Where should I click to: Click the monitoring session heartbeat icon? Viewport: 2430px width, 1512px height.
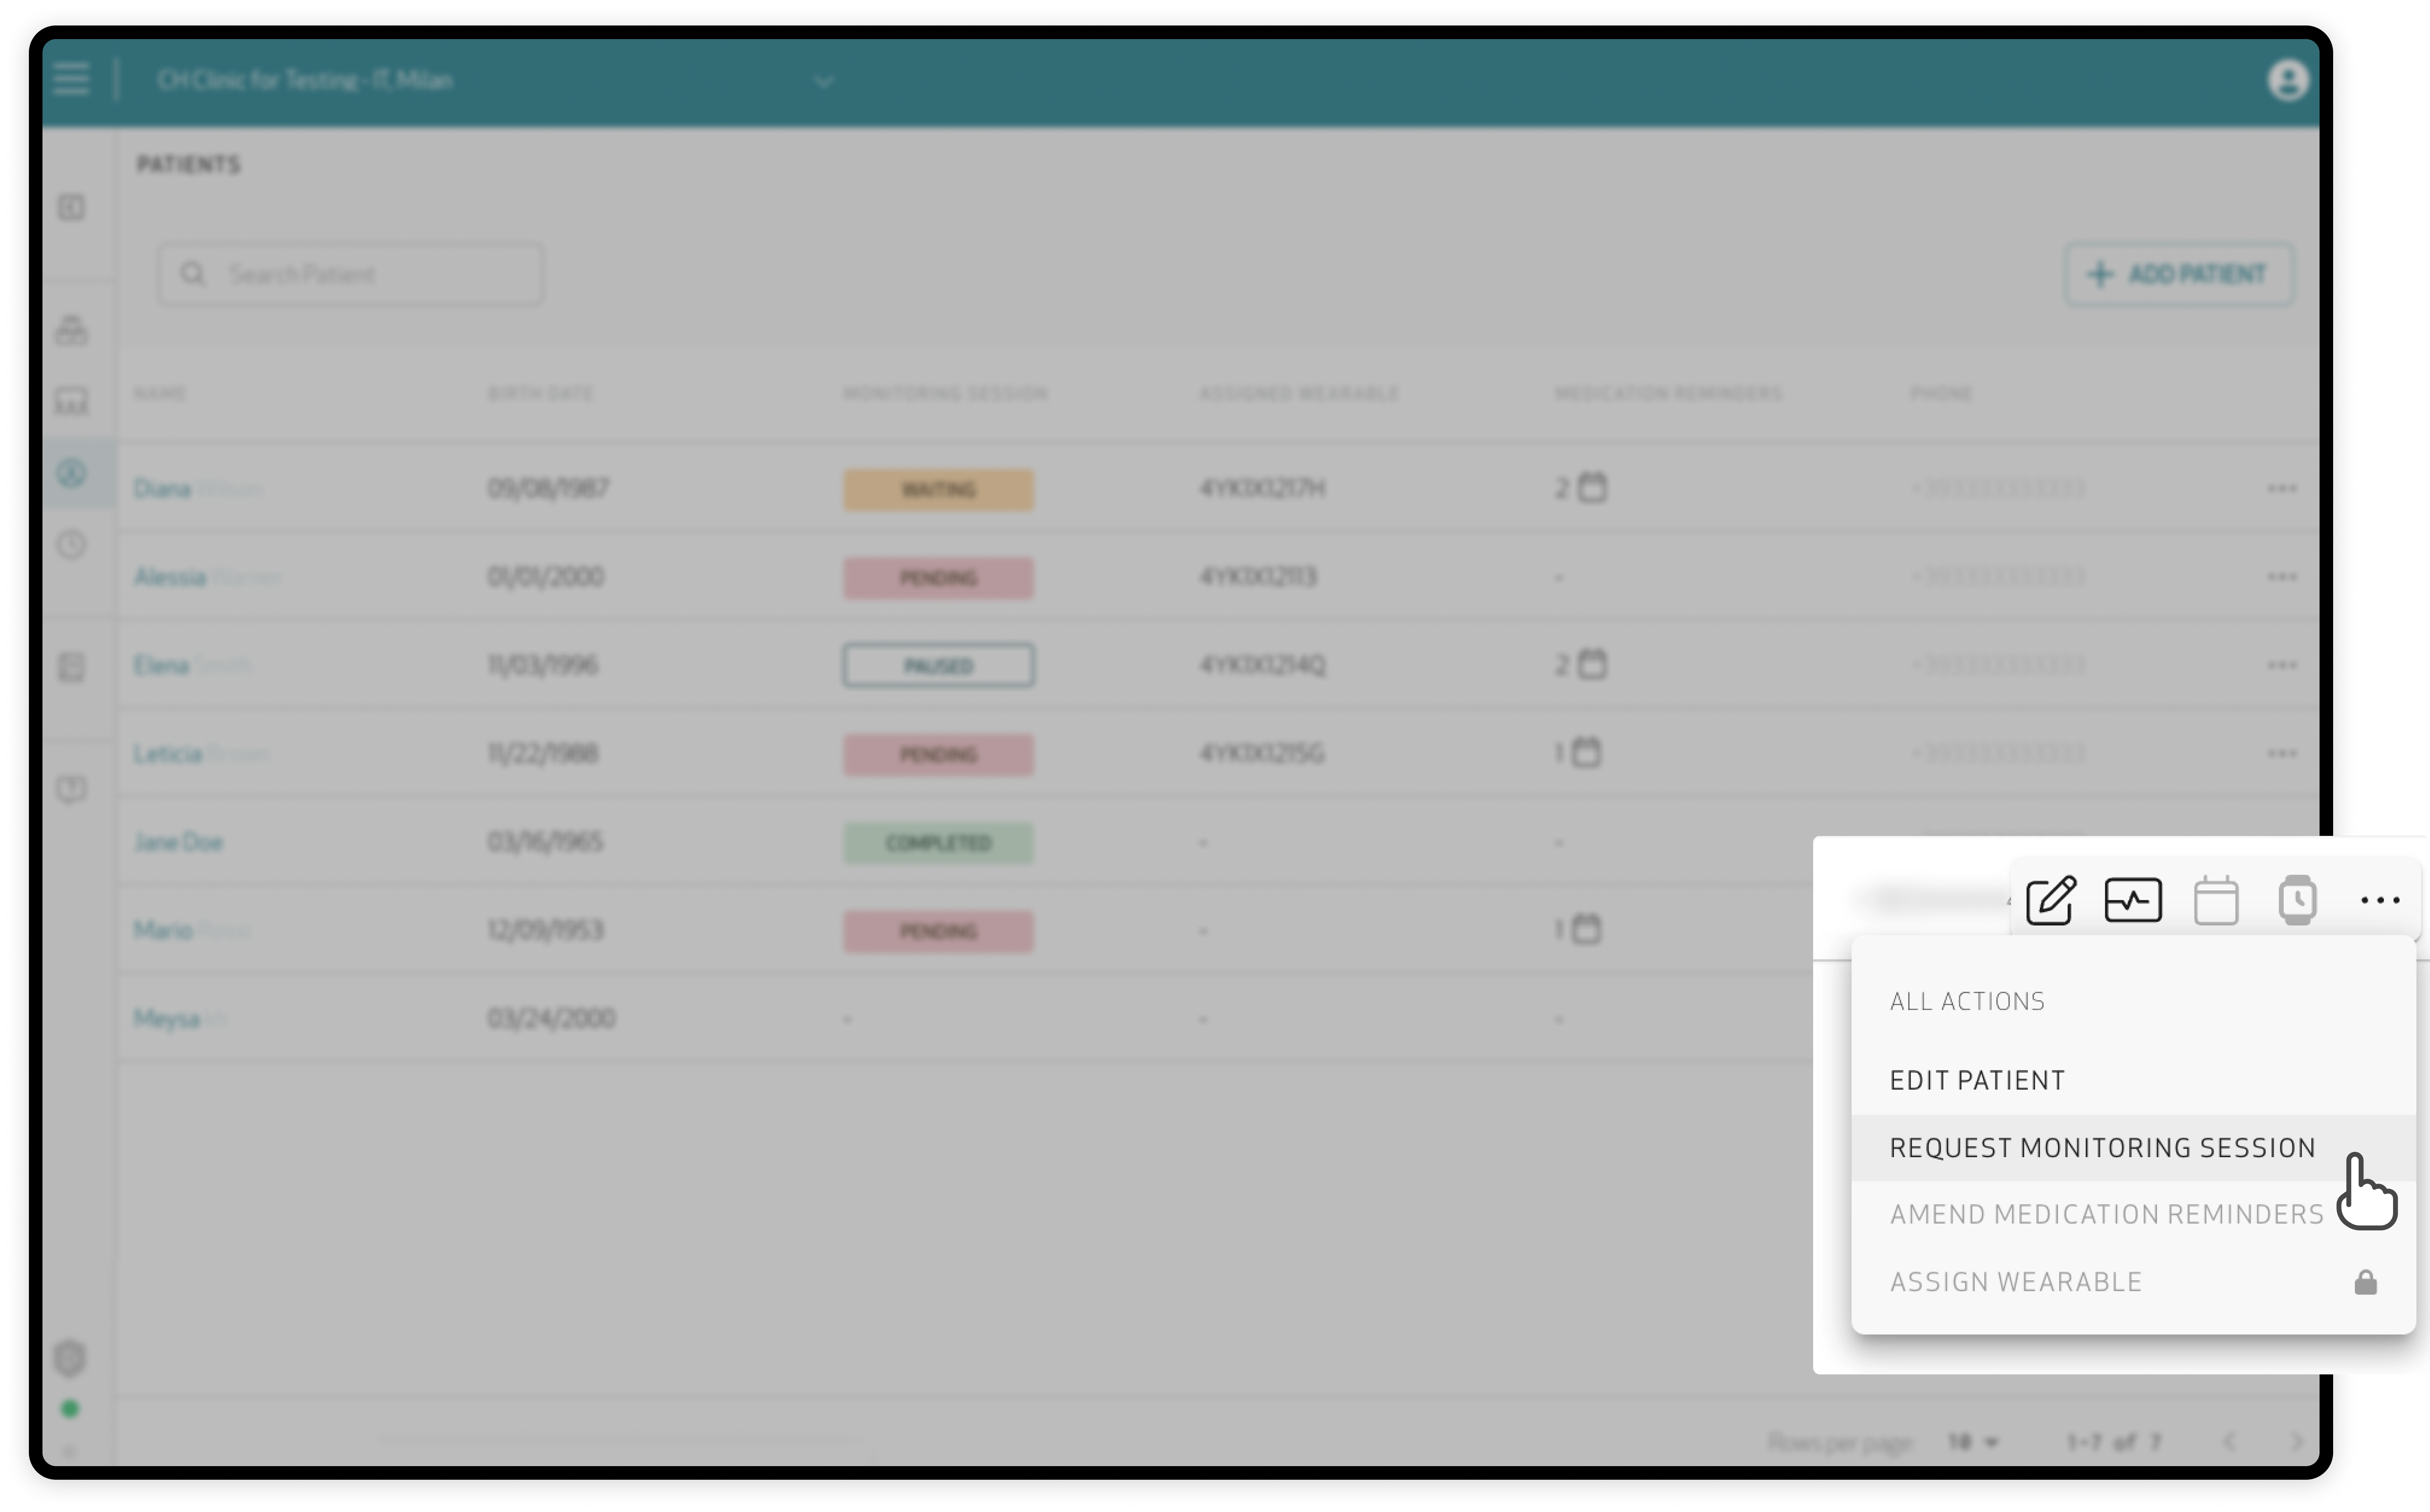point(2133,899)
